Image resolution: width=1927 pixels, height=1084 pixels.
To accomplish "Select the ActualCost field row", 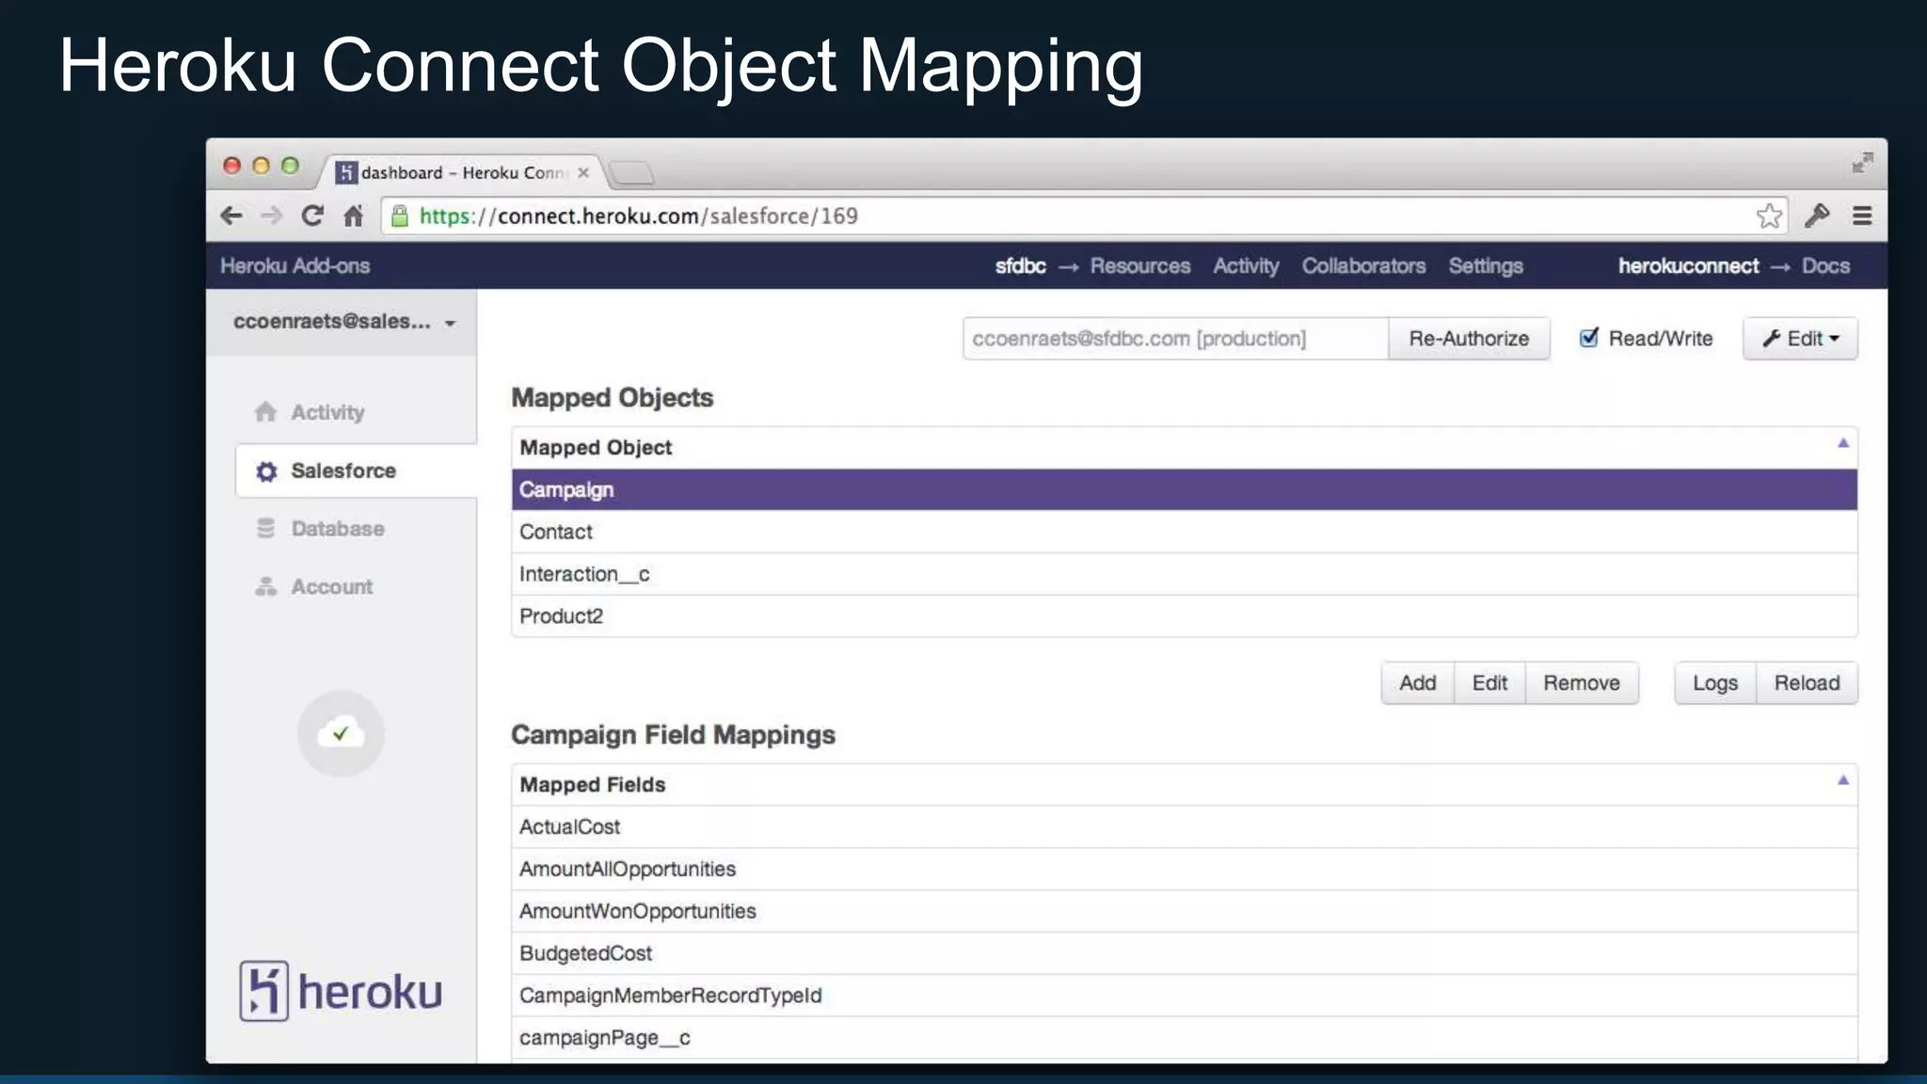I will (x=1185, y=827).
